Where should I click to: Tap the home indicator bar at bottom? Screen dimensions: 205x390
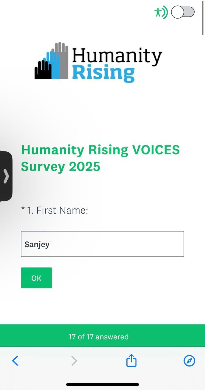[102, 385]
